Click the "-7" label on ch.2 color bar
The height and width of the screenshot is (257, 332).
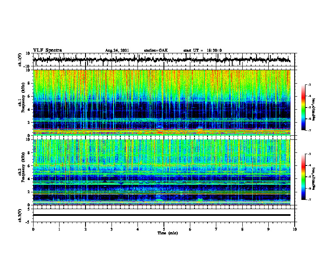click(x=309, y=199)
